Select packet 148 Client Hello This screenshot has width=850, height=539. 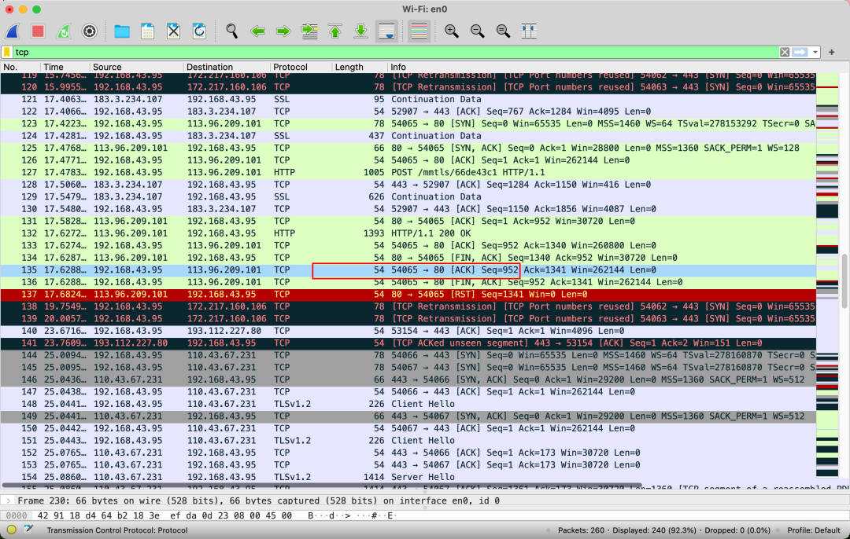point(408,404)
